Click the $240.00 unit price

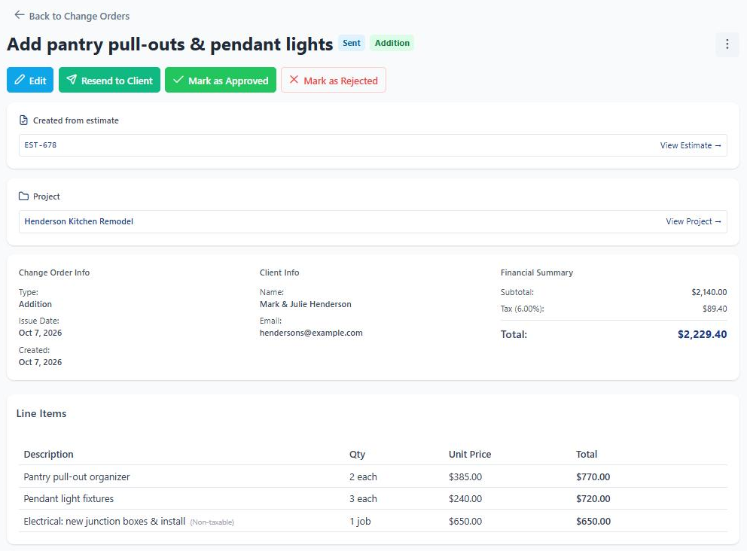point(465,498)
